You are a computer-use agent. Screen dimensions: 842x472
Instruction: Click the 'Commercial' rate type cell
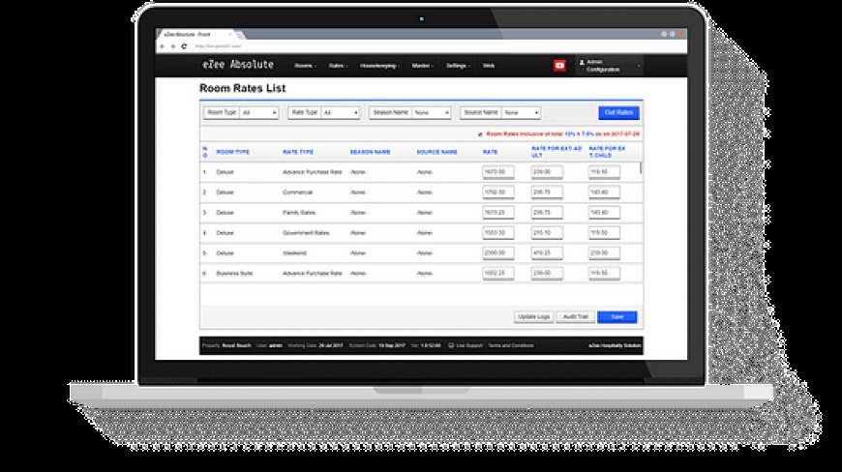(297, 192)
